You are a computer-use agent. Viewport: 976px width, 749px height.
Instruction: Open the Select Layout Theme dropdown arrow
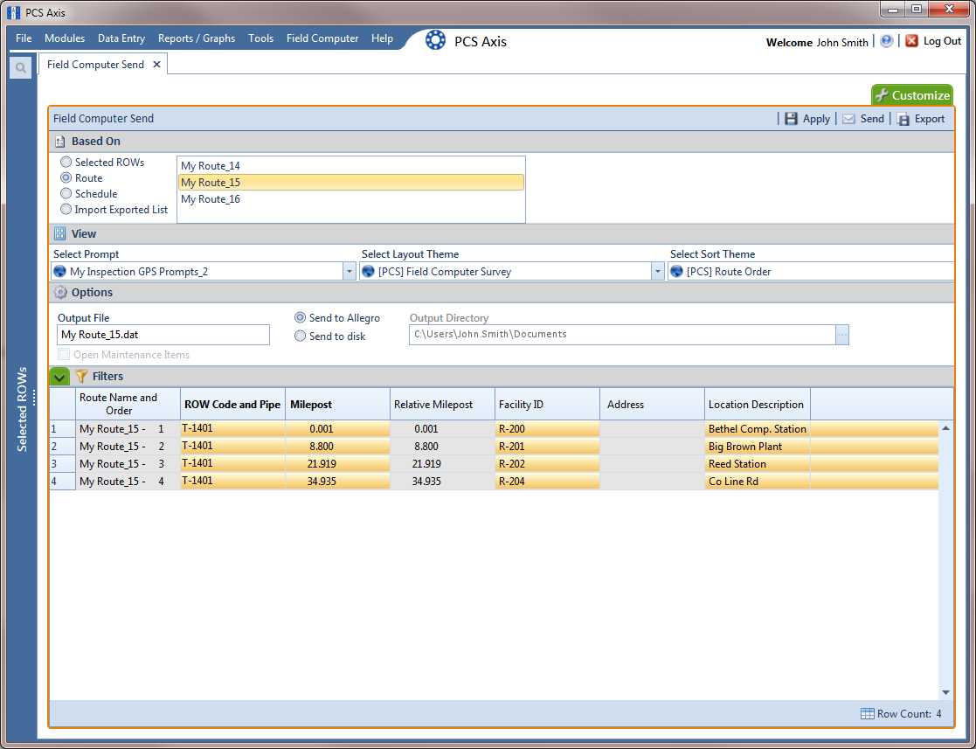point(657,272)
